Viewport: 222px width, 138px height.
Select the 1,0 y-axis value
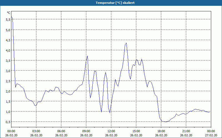8,112
